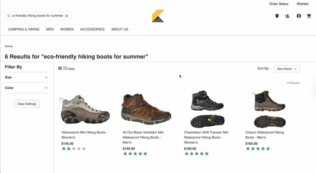Click the Home breadcrumb link
The width and height of the screenshot is (316, 173).
[x=9, y=46]
